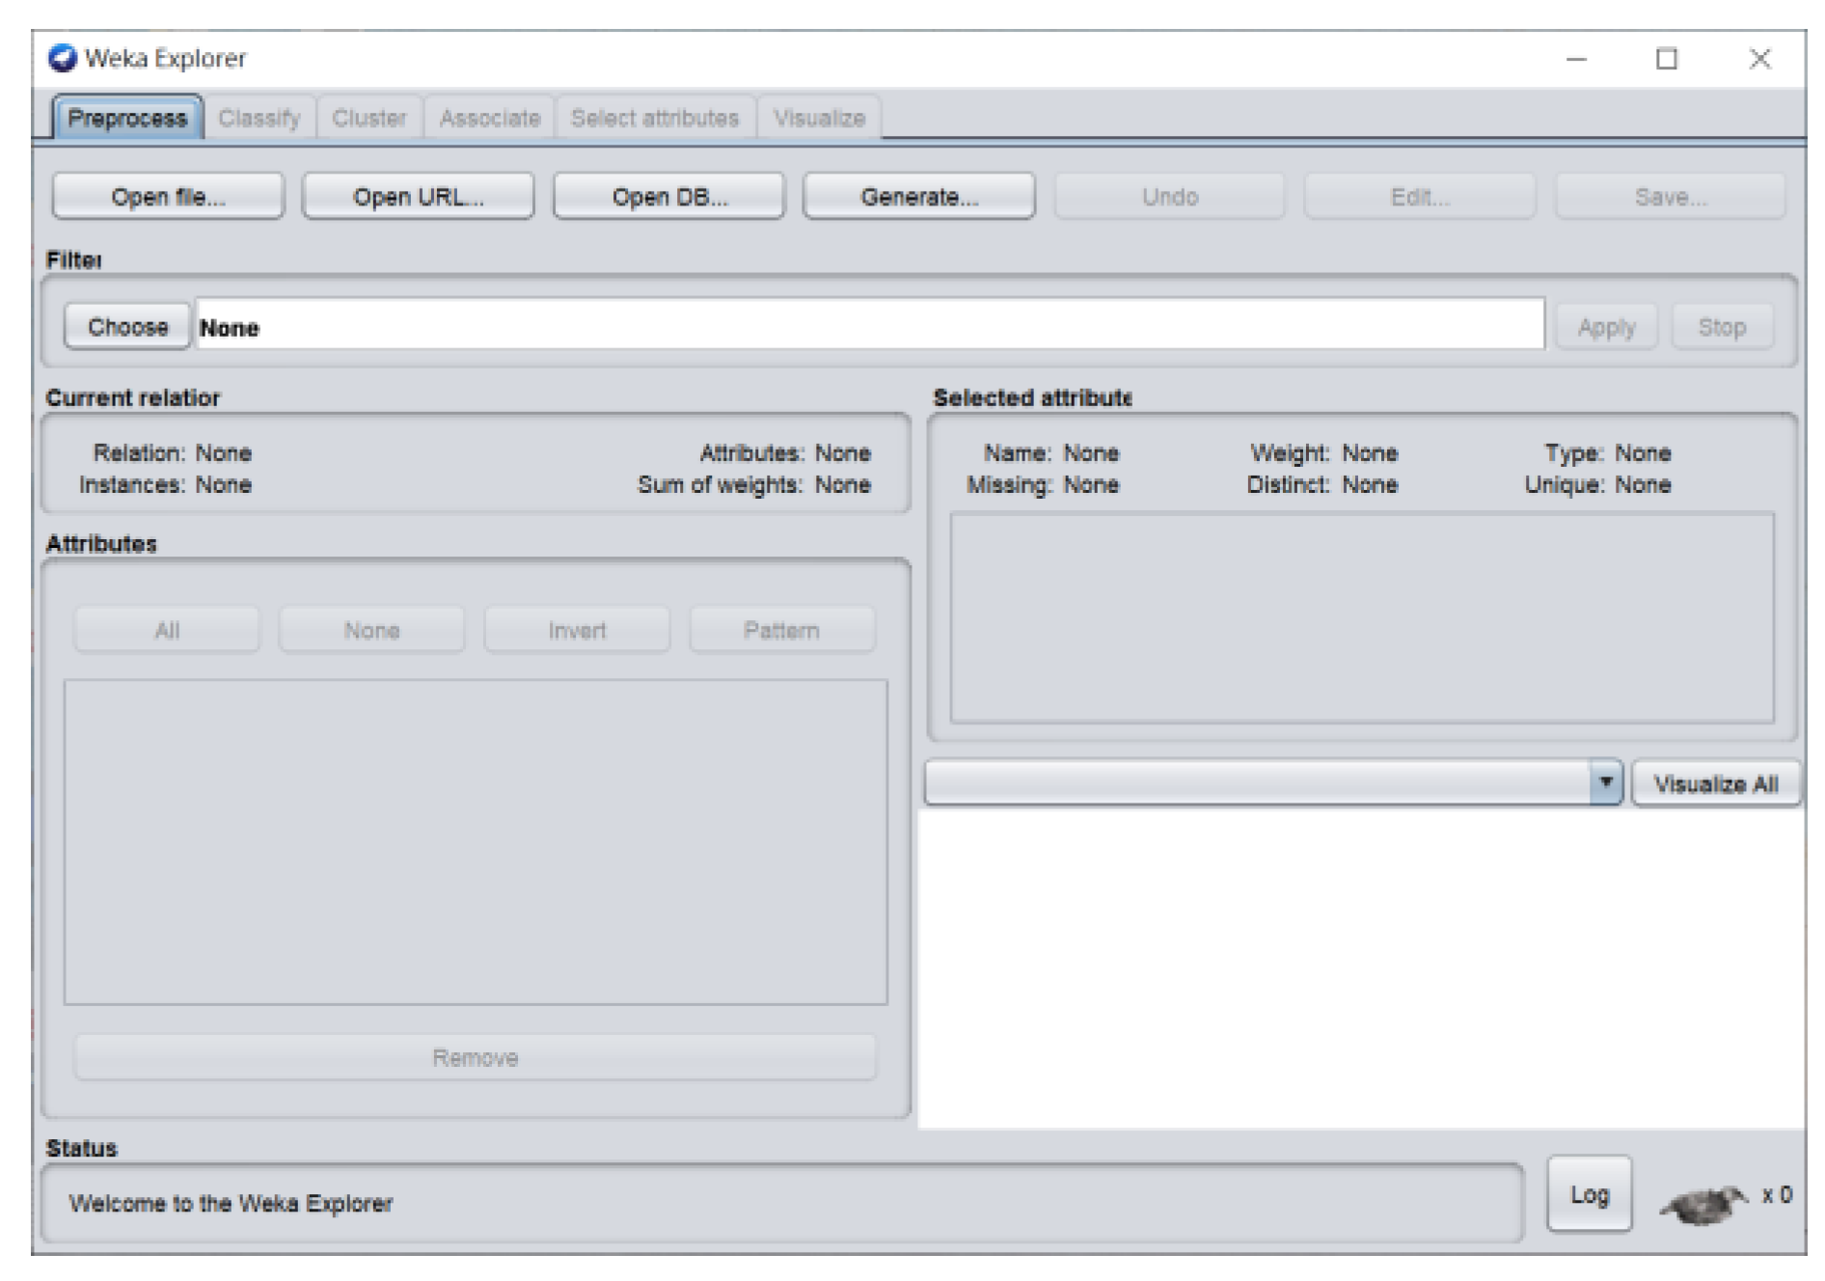Click the Weka Explorer title bar logo
This screenshot has height=1281, width=1825.
tap(63, 59)
